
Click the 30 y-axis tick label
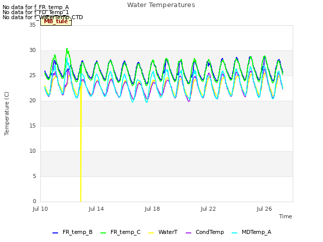[32, 50]
